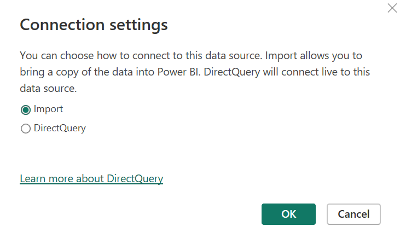Open the Learn more about DirectQuery link
Image resolution: width=400 pixels, height=244 pixels.
pos(91,178)
